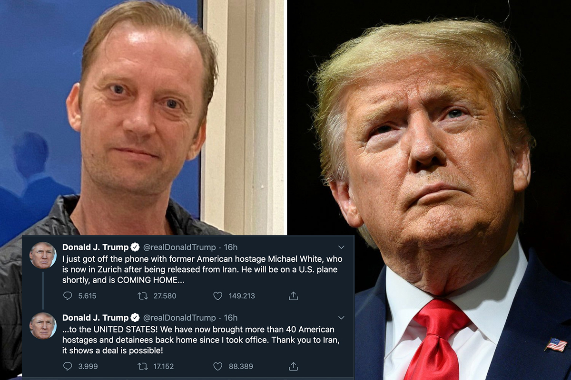Like the second tweet with 88.389 likes
This screenshot has height=380, width=571.
217,366
